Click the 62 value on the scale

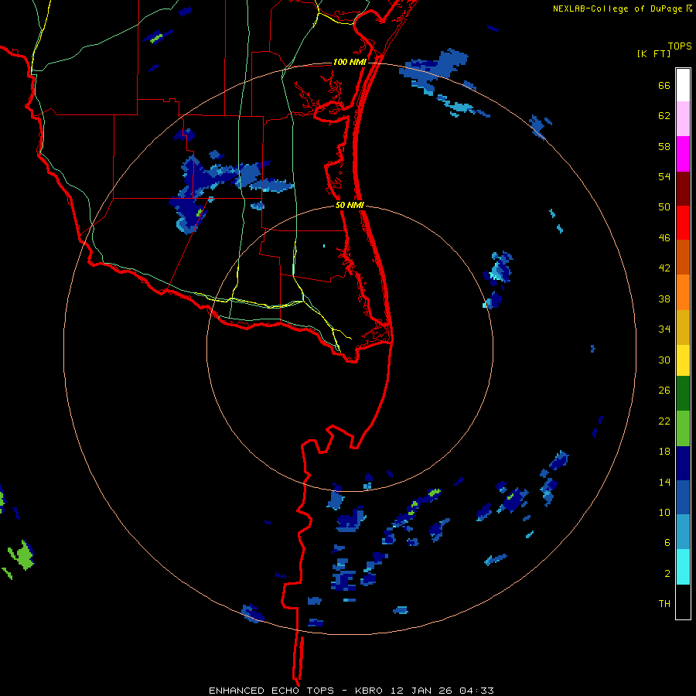(x=664, y=116)
